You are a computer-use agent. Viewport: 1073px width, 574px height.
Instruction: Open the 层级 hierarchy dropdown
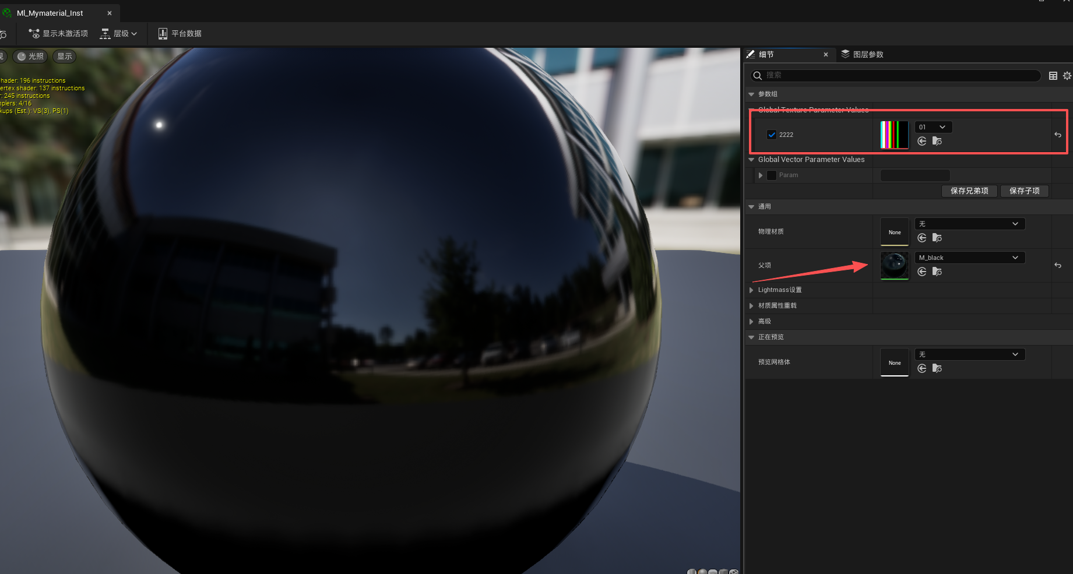click(x=119, y=34)
